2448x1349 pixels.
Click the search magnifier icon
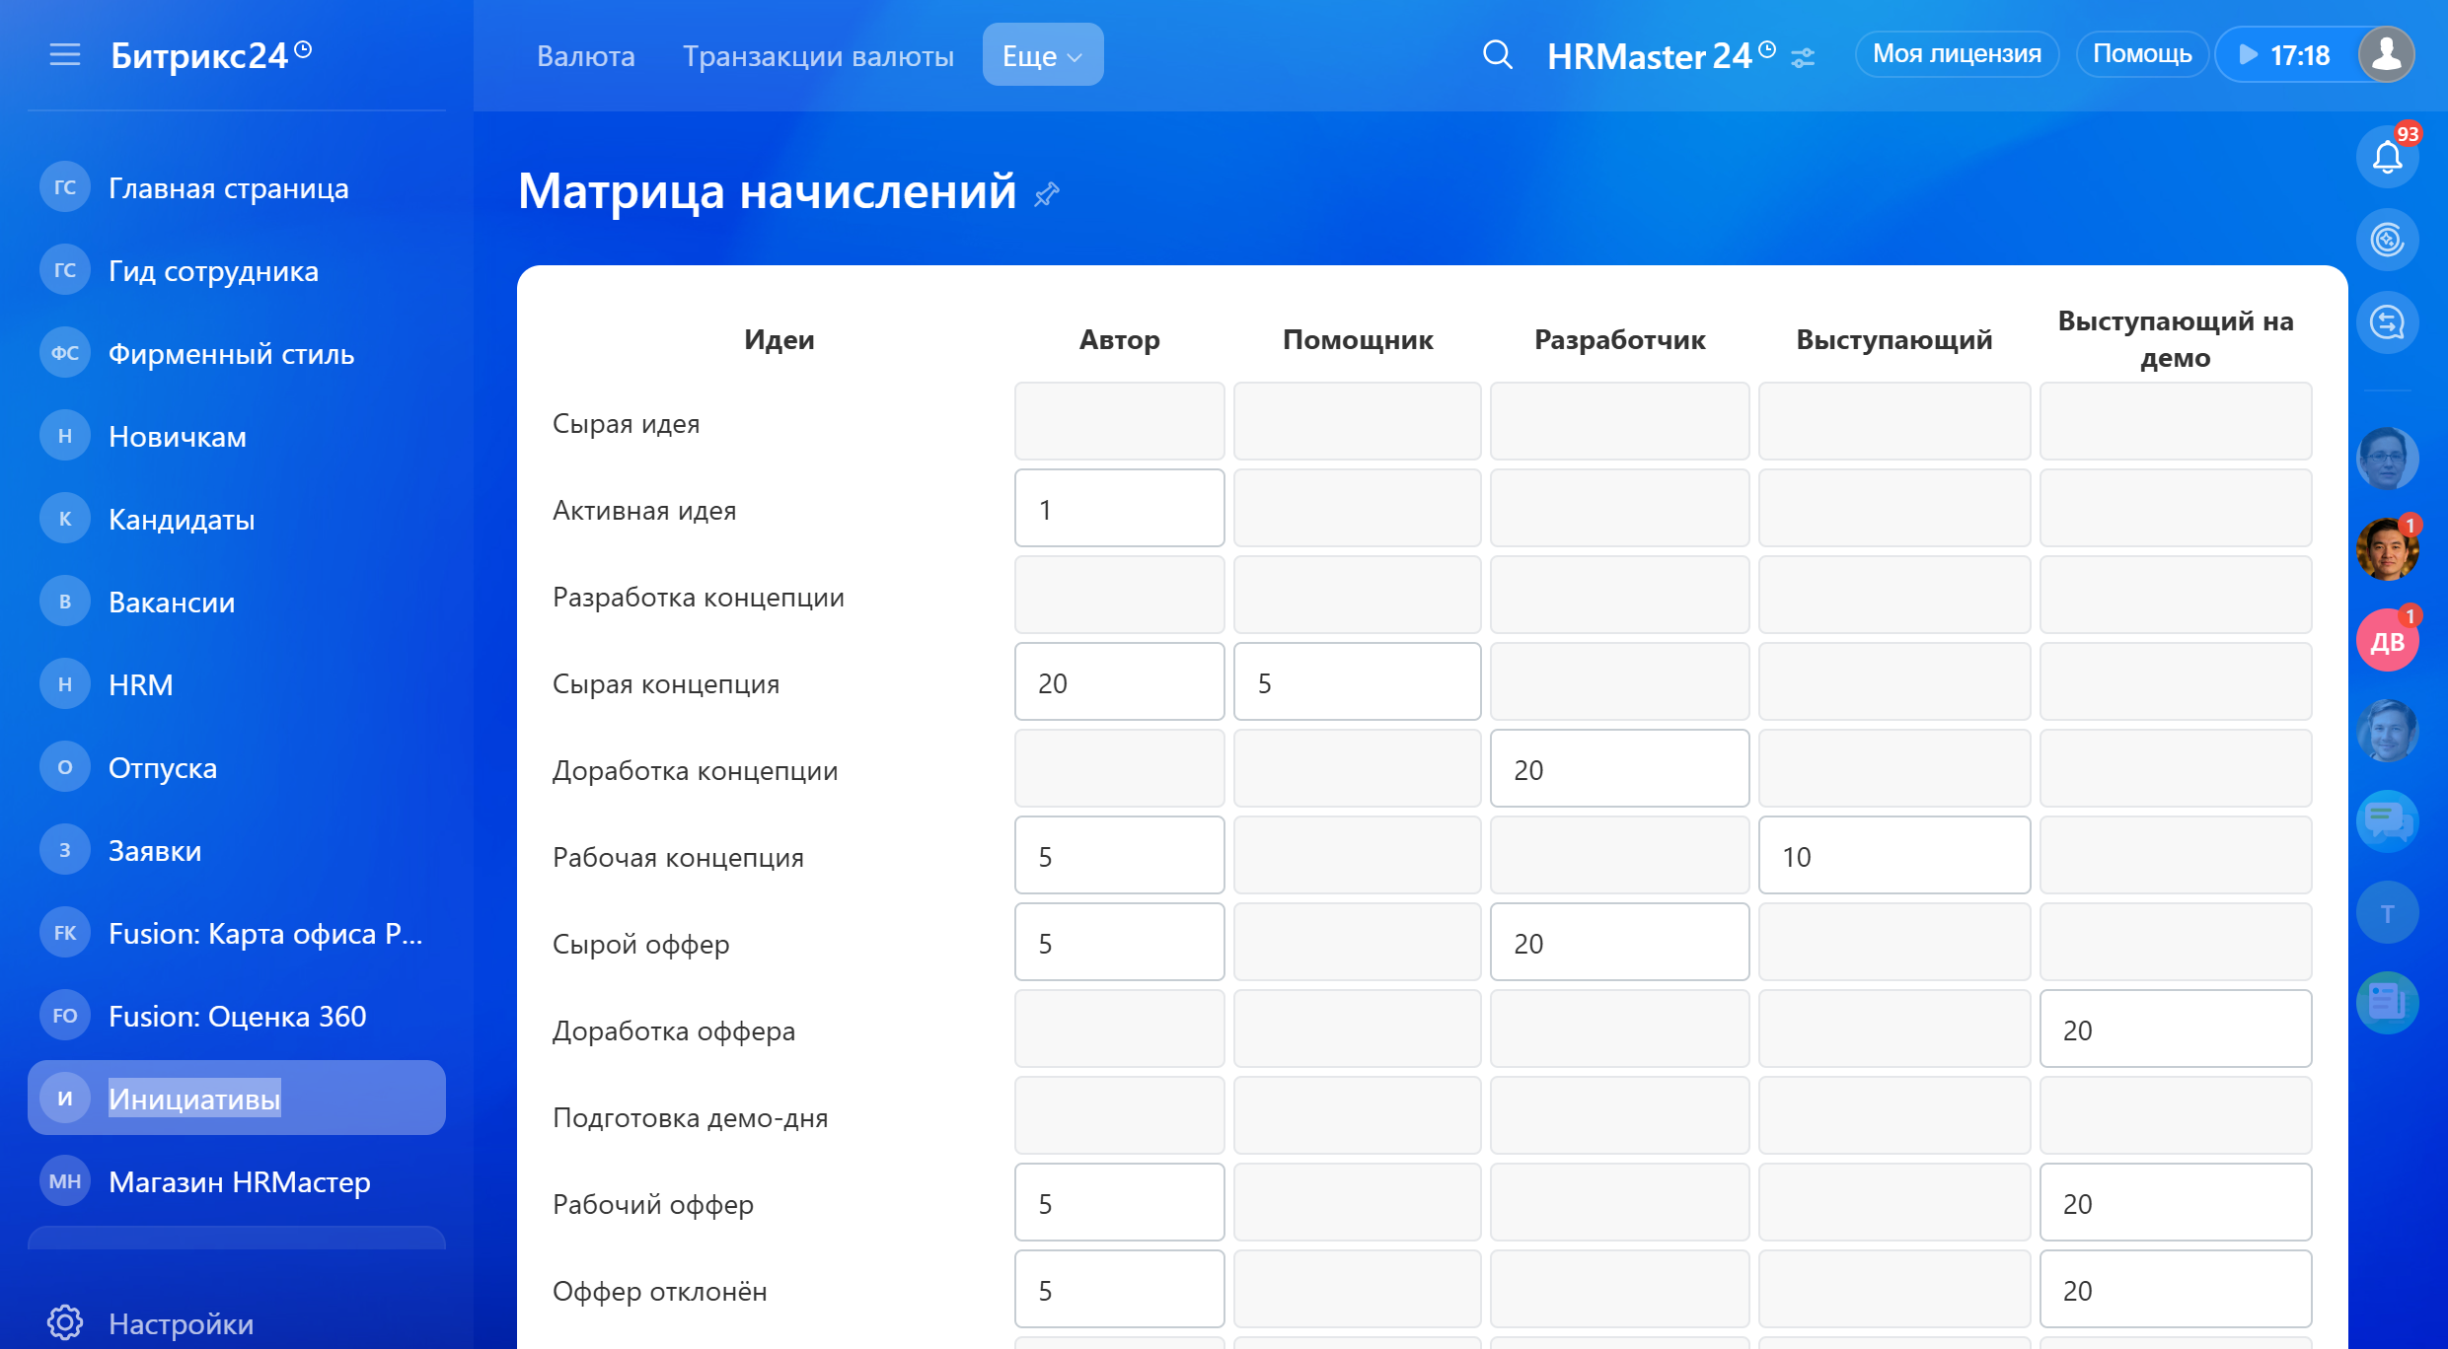click(x=1497, y=55)
